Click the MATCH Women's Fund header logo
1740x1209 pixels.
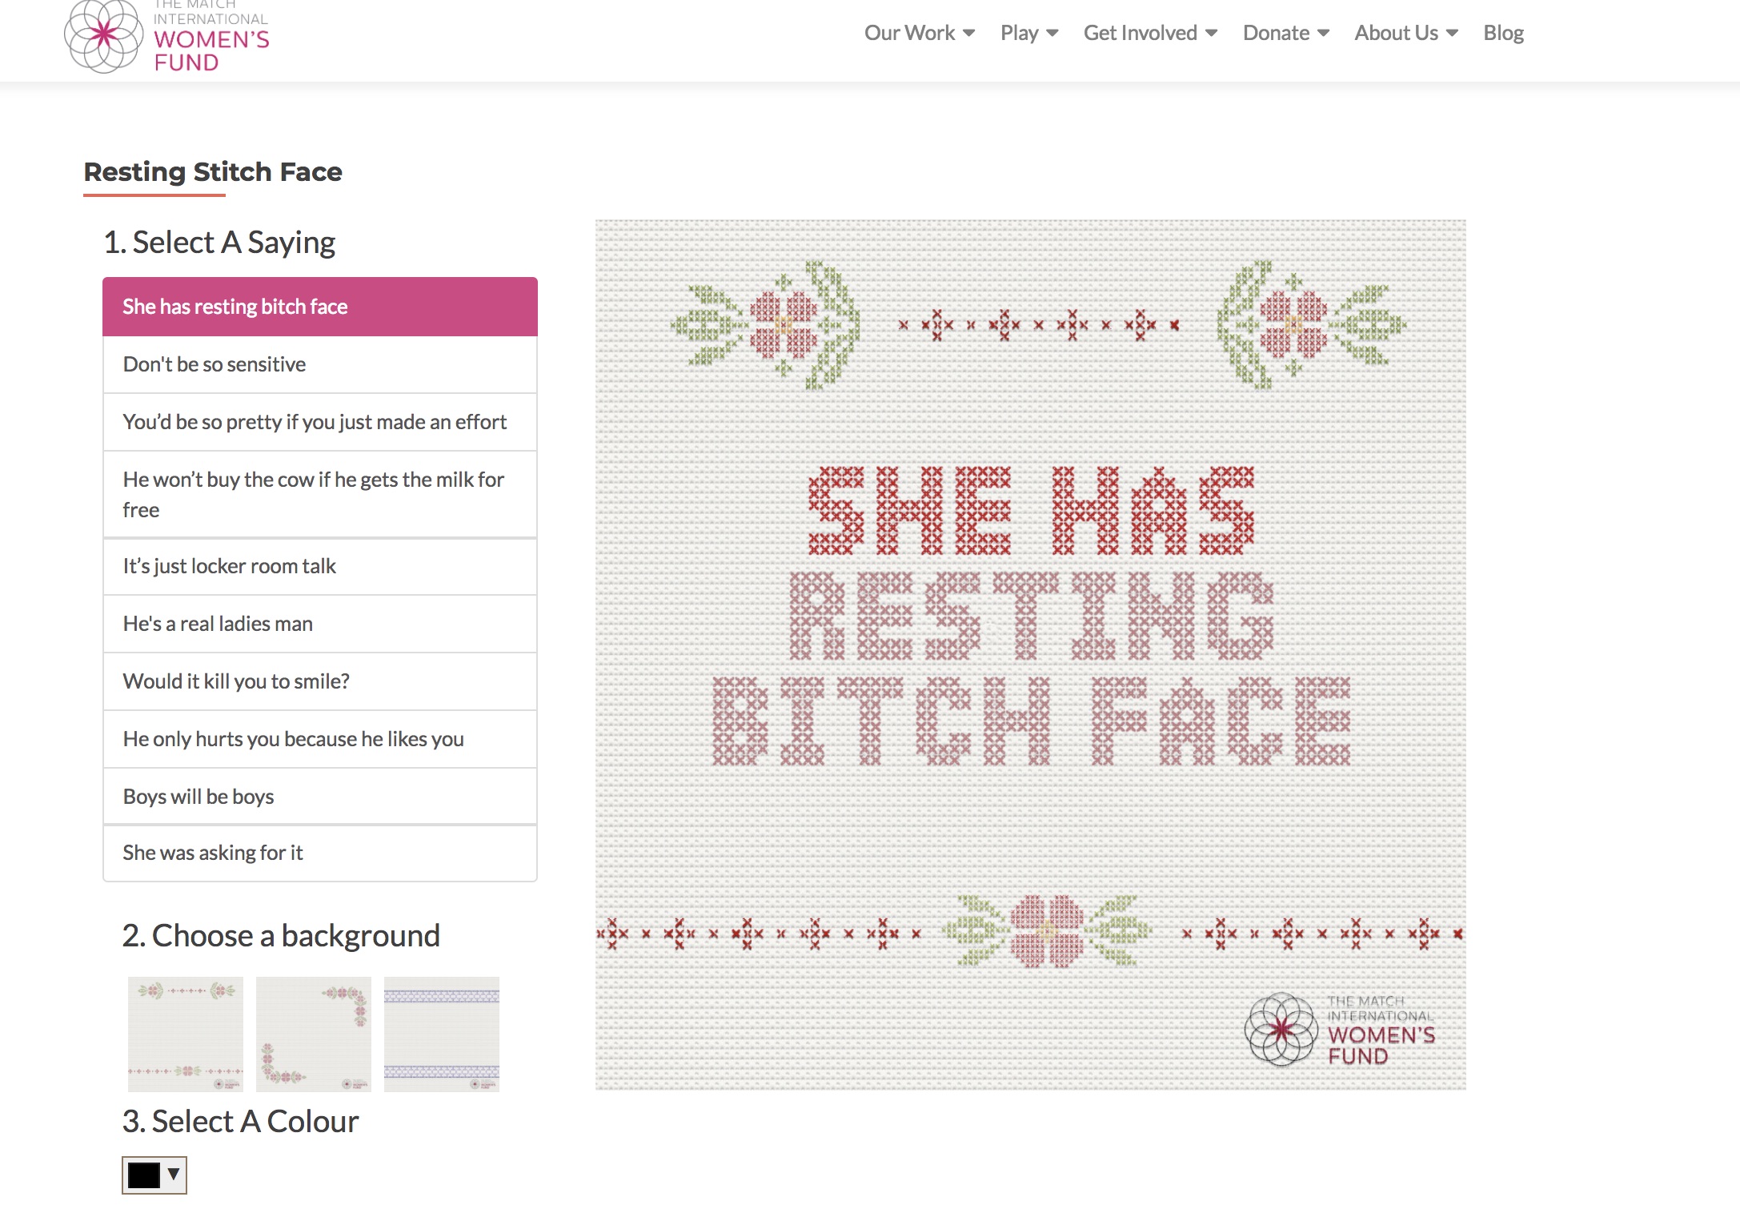tap(166, 37)
